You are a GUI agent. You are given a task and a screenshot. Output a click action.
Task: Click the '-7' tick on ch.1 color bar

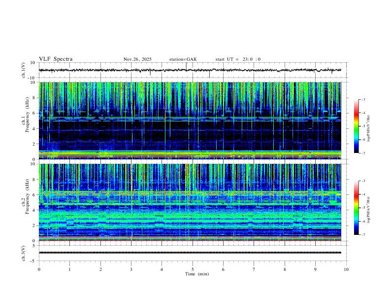click(x=363, y=153)
